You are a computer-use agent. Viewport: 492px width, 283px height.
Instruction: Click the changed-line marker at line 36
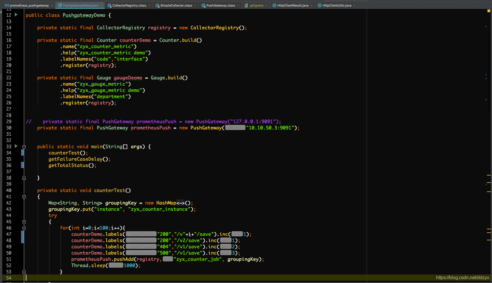click(22, 165)
